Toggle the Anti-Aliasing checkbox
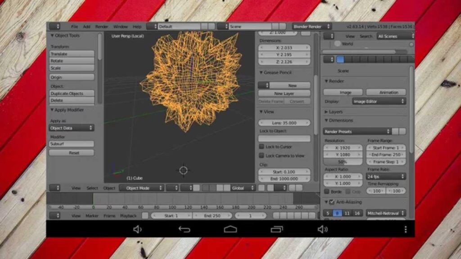The width and height of the screenshot is (461, 259). point(332,202)
